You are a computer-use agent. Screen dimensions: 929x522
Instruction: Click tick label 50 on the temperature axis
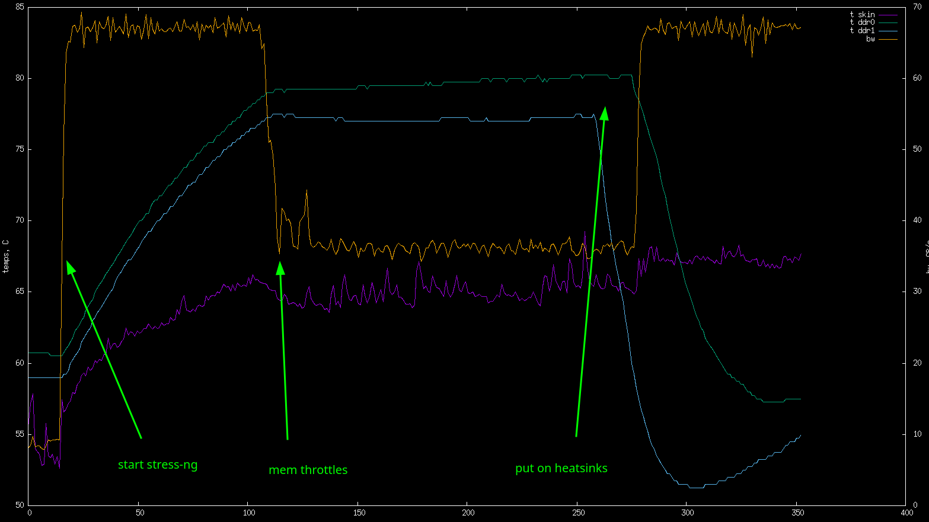click(20, 505)
